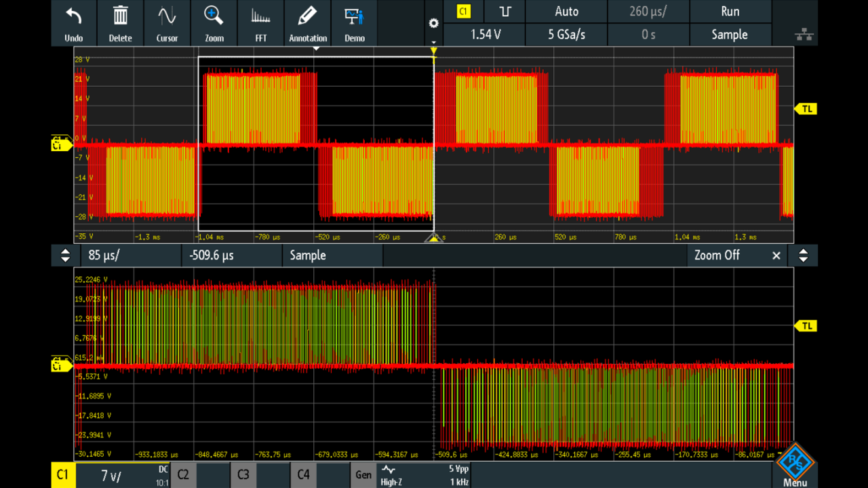
Task: Select the C1 ground marker in zoom window
Action: pos(61,365)
